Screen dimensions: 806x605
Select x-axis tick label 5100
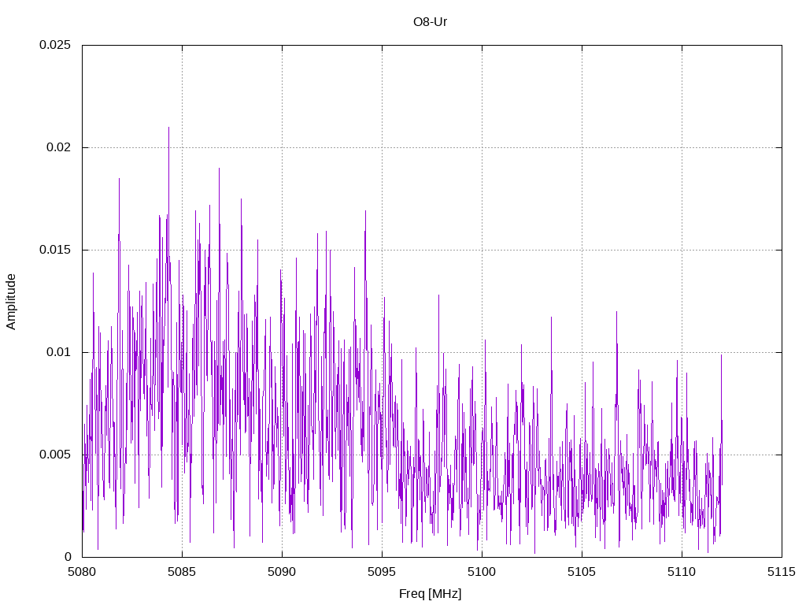(482, 572)
